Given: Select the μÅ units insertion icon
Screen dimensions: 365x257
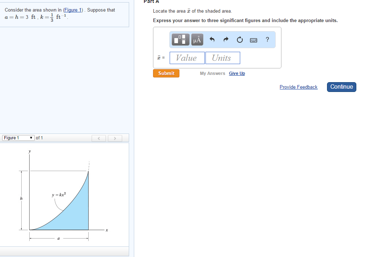Looking at the screenshot, I should point(196,39).
